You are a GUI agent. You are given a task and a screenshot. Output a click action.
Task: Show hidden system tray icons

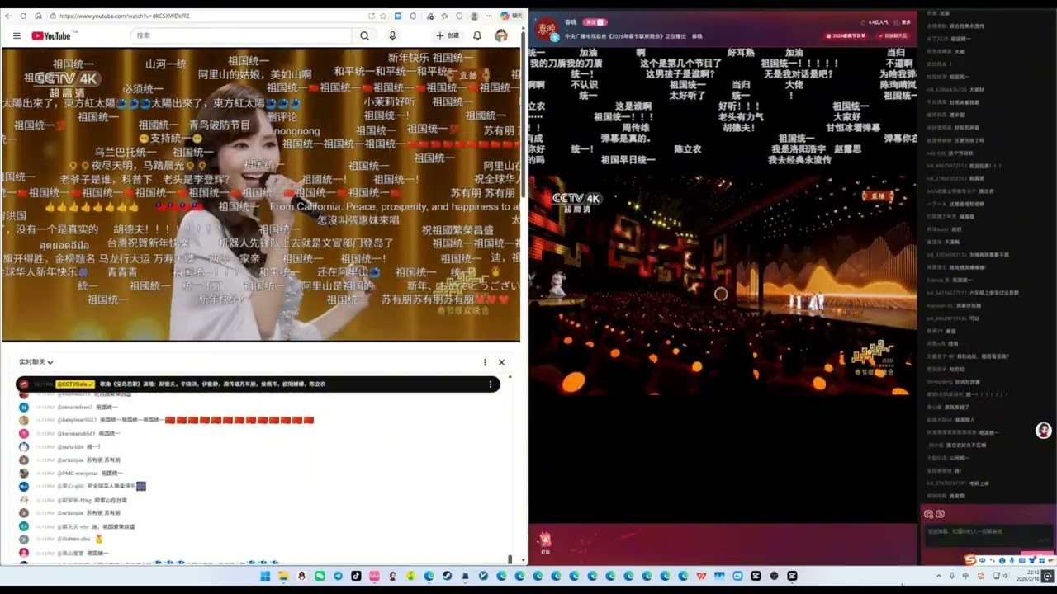coord(938,576)
